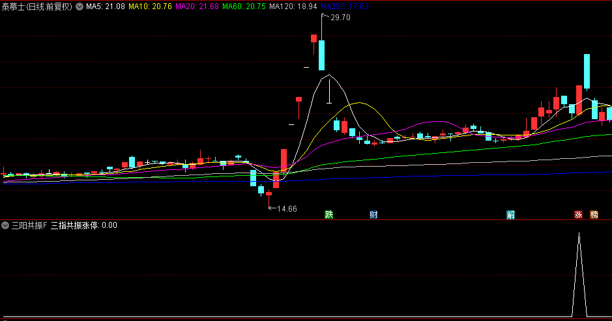
Task: Select the MA20: 21.68 label
Action: coord(197,7)
